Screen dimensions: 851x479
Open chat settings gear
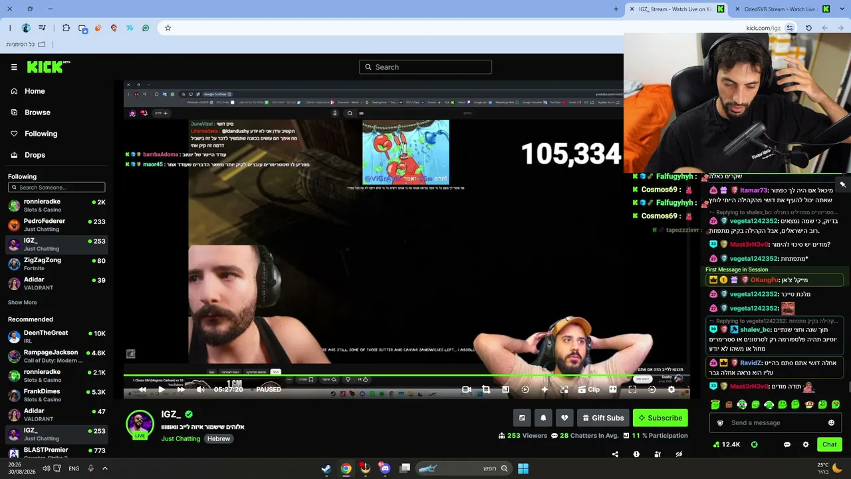click(x=806, y=444)
